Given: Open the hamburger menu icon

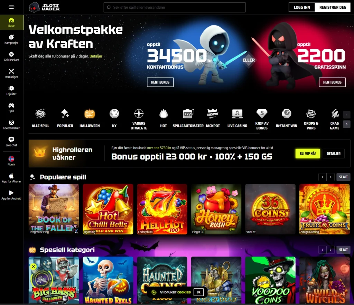Looking at the screenshot, I should (11, 7).
